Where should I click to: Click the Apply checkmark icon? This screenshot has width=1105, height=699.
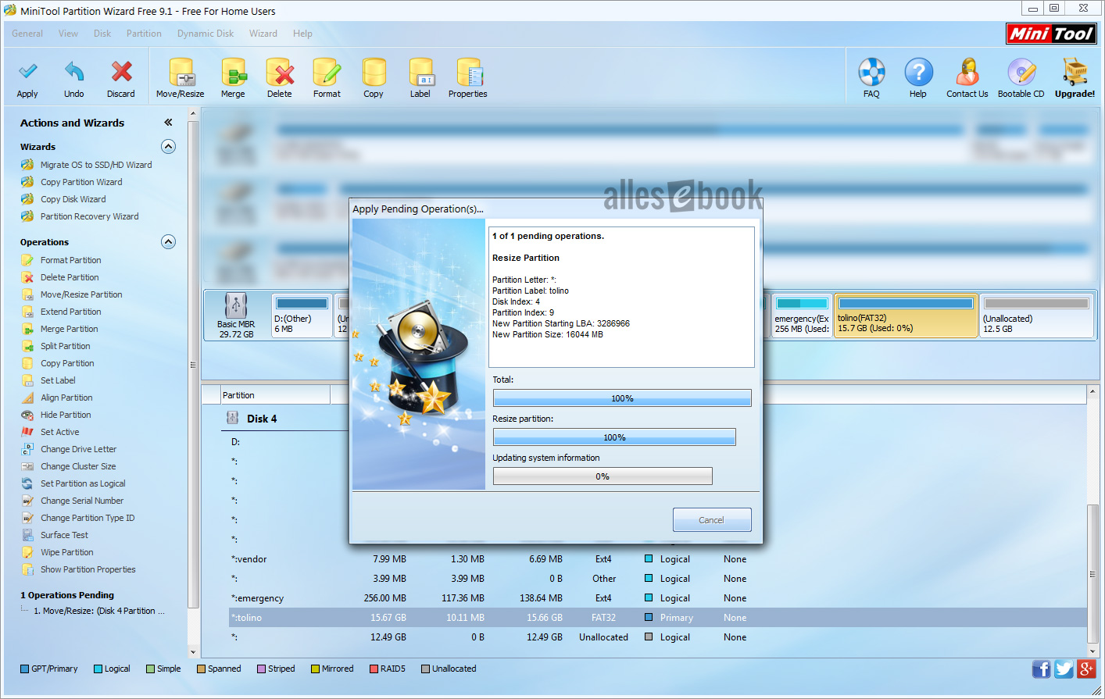[x=27, y=72]
